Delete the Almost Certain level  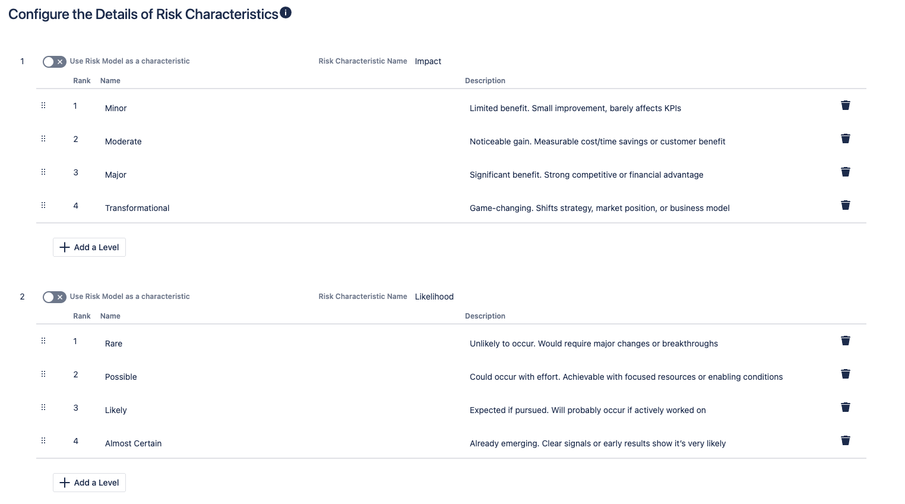(846, 440)
